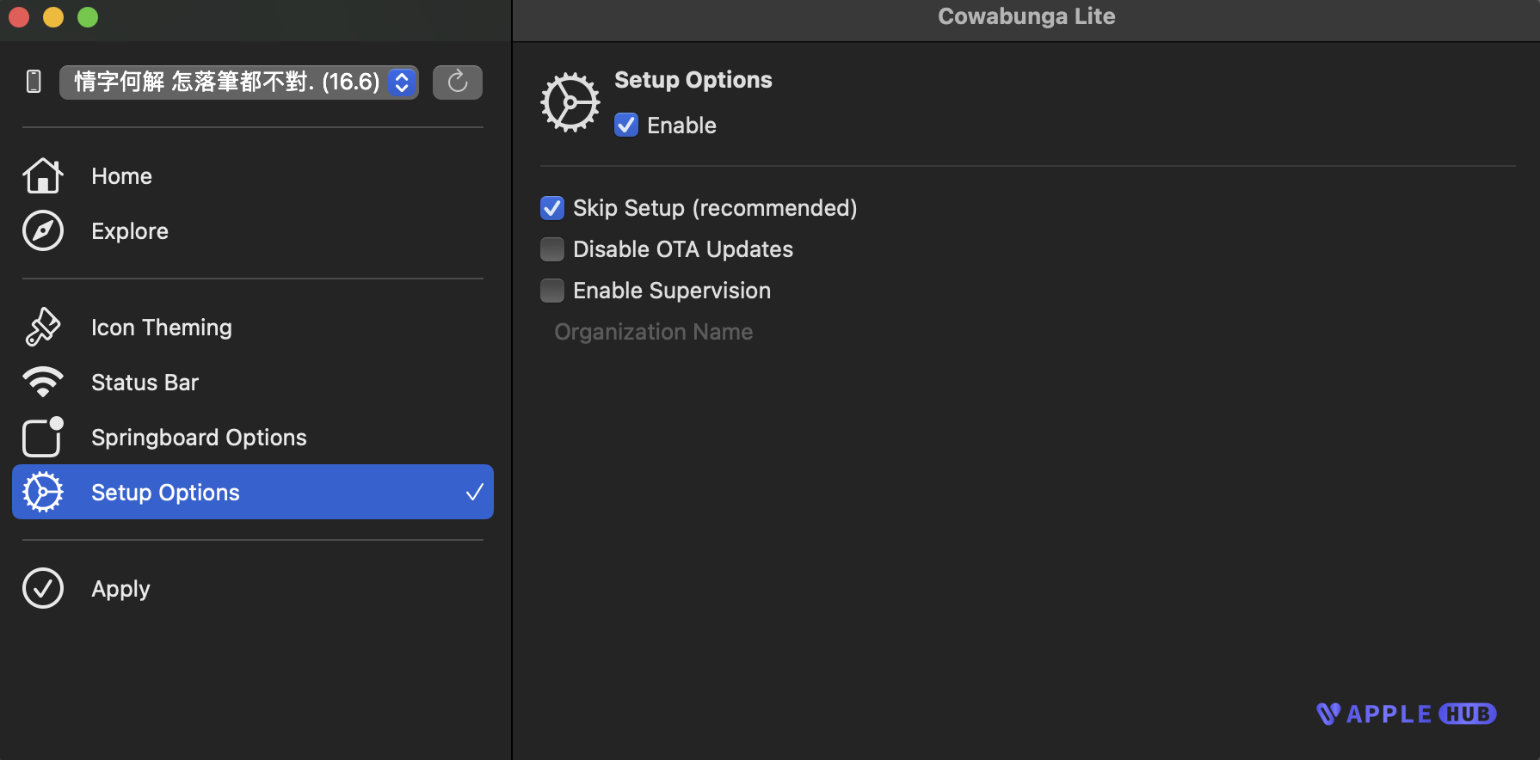1540x760 pixels.
Task: Click the Apply label in sidebar
Action: tap(120, 589)
